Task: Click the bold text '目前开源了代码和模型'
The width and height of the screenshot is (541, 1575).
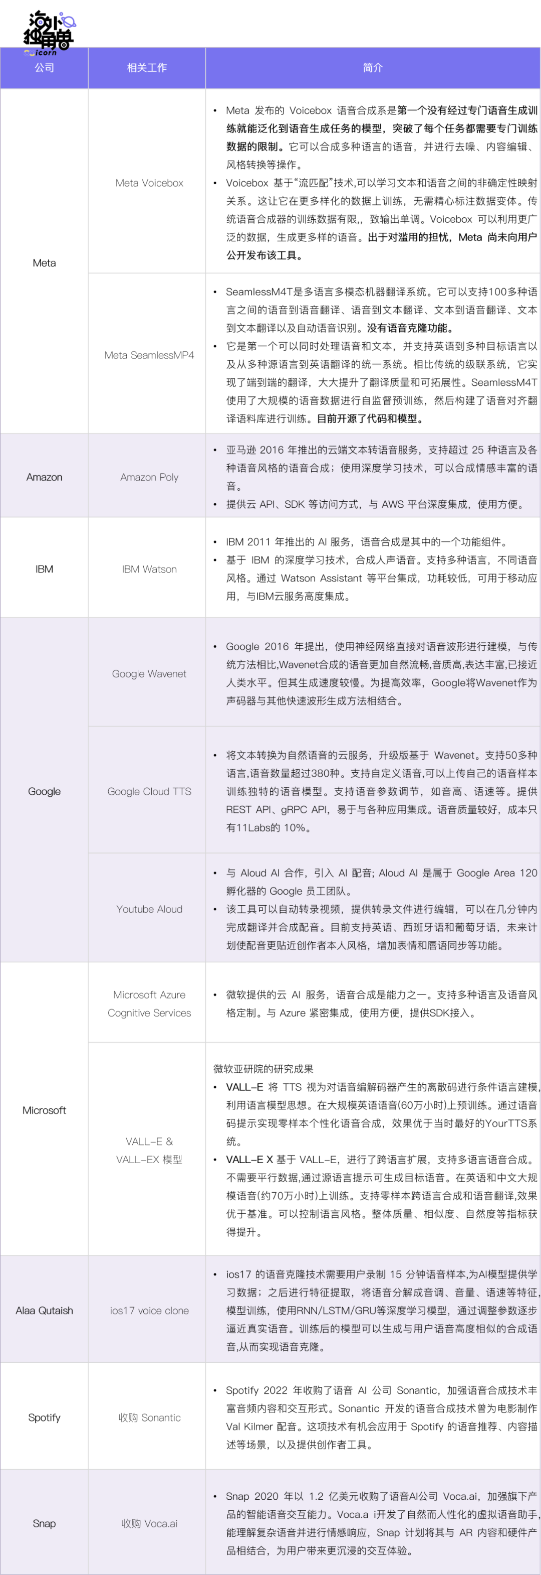Action: point(370,418)
